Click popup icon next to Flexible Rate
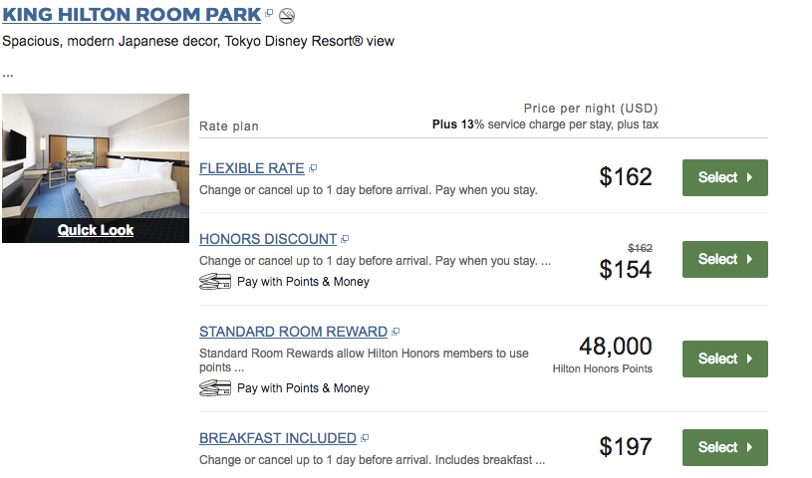The image size is (812, 478). tap(313, 169)
